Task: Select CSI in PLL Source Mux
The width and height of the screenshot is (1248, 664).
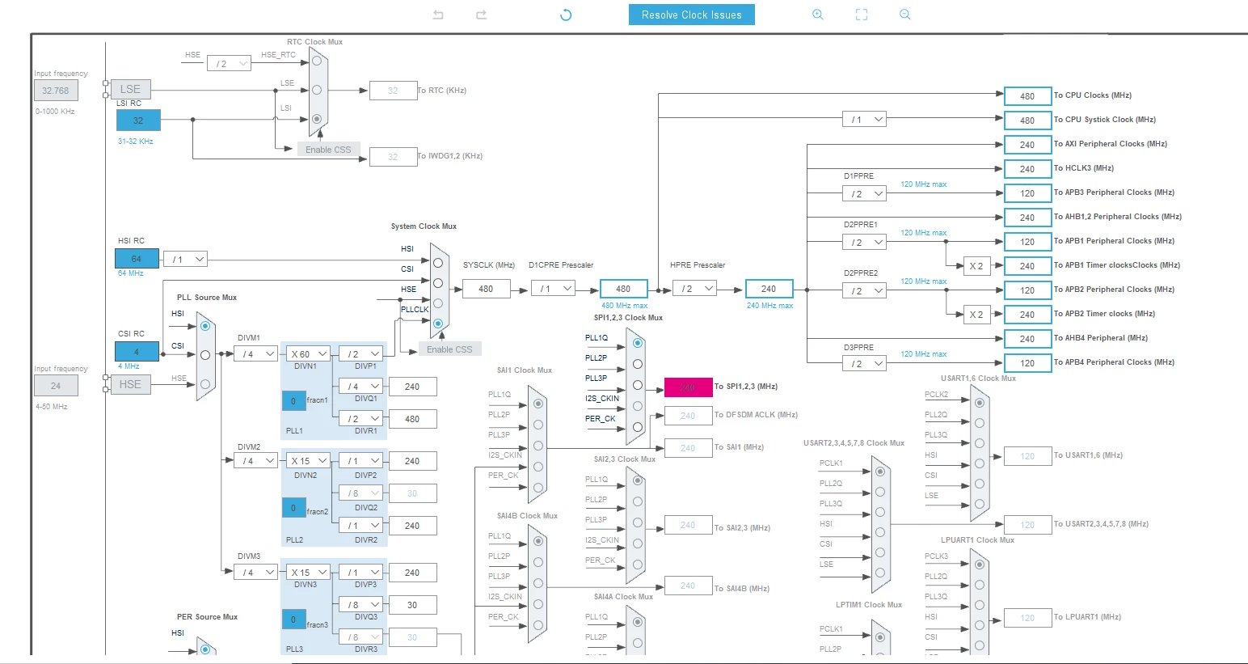Action: 205,355
